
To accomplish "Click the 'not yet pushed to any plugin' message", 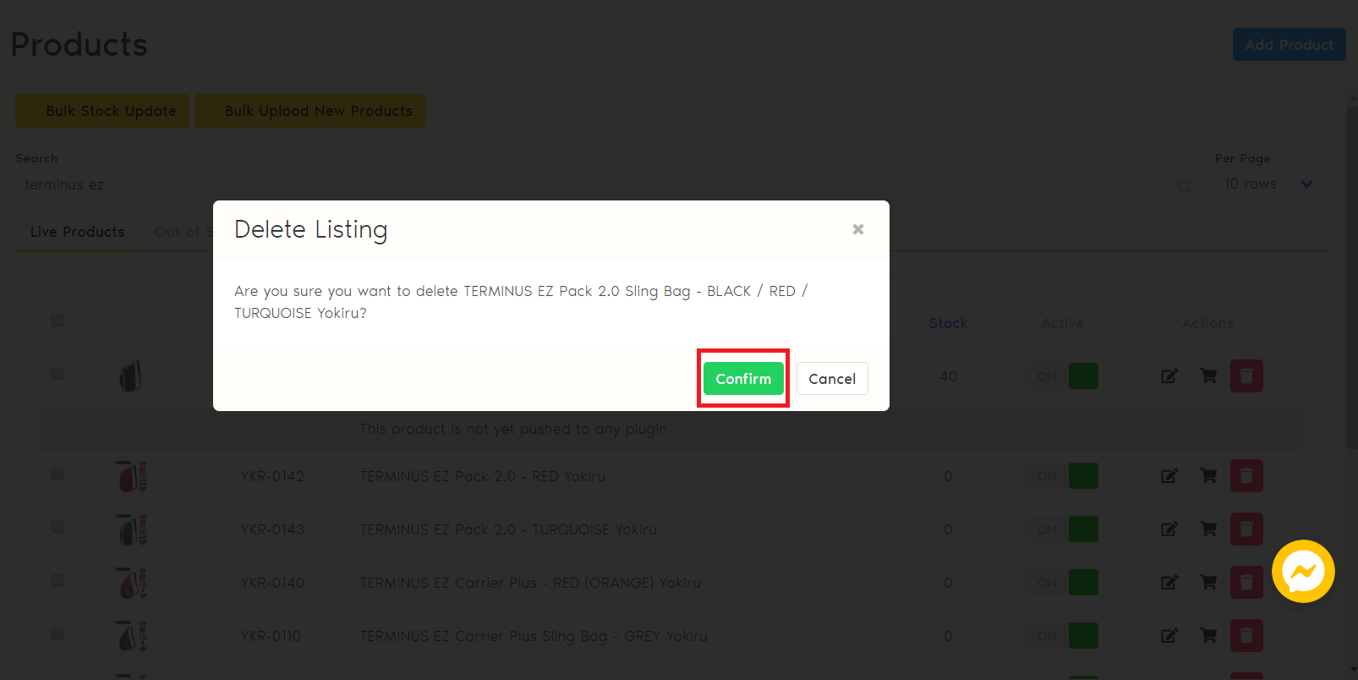I will 513,429.
